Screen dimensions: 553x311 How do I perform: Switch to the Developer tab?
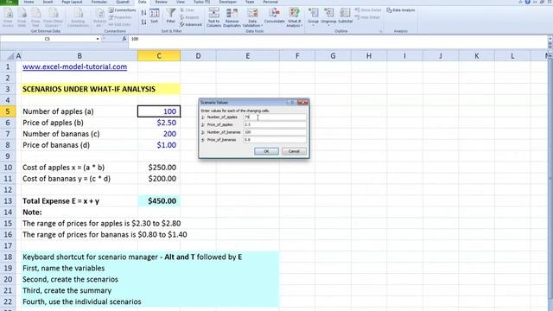(227, 2)
